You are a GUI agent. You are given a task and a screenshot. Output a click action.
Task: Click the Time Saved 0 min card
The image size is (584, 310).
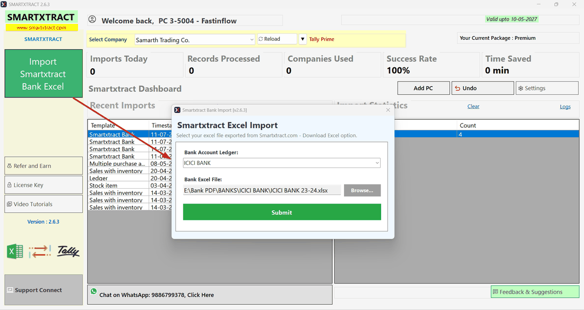click(530, 65)
